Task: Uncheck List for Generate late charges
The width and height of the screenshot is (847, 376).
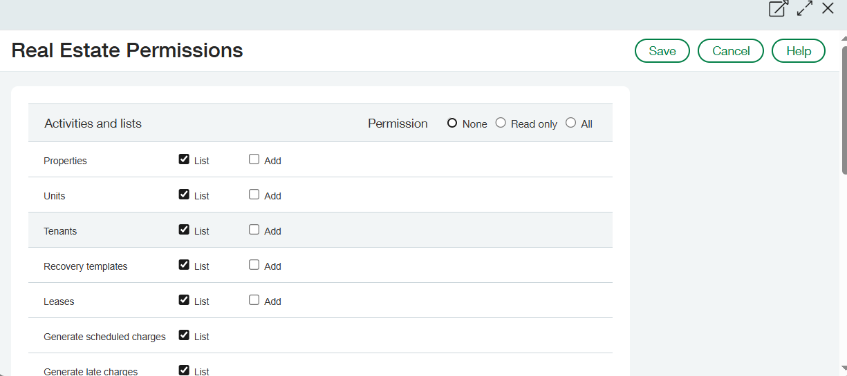Action: click(184, 370)
